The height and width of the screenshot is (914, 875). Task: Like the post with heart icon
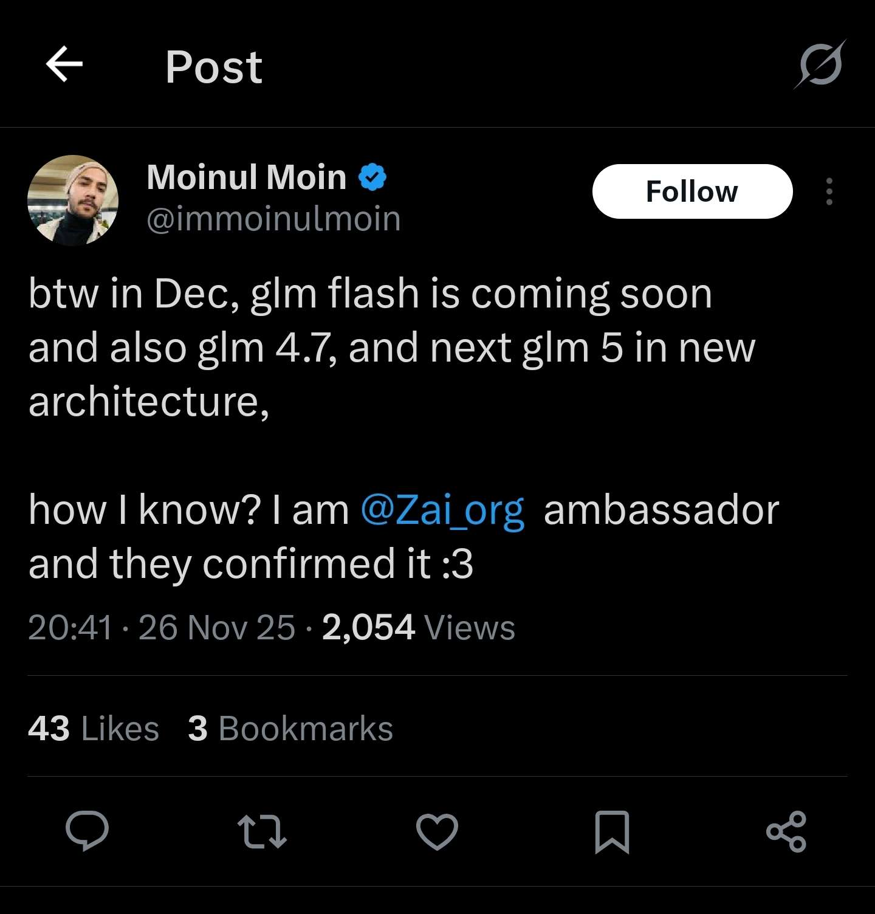tap(437, 831)
